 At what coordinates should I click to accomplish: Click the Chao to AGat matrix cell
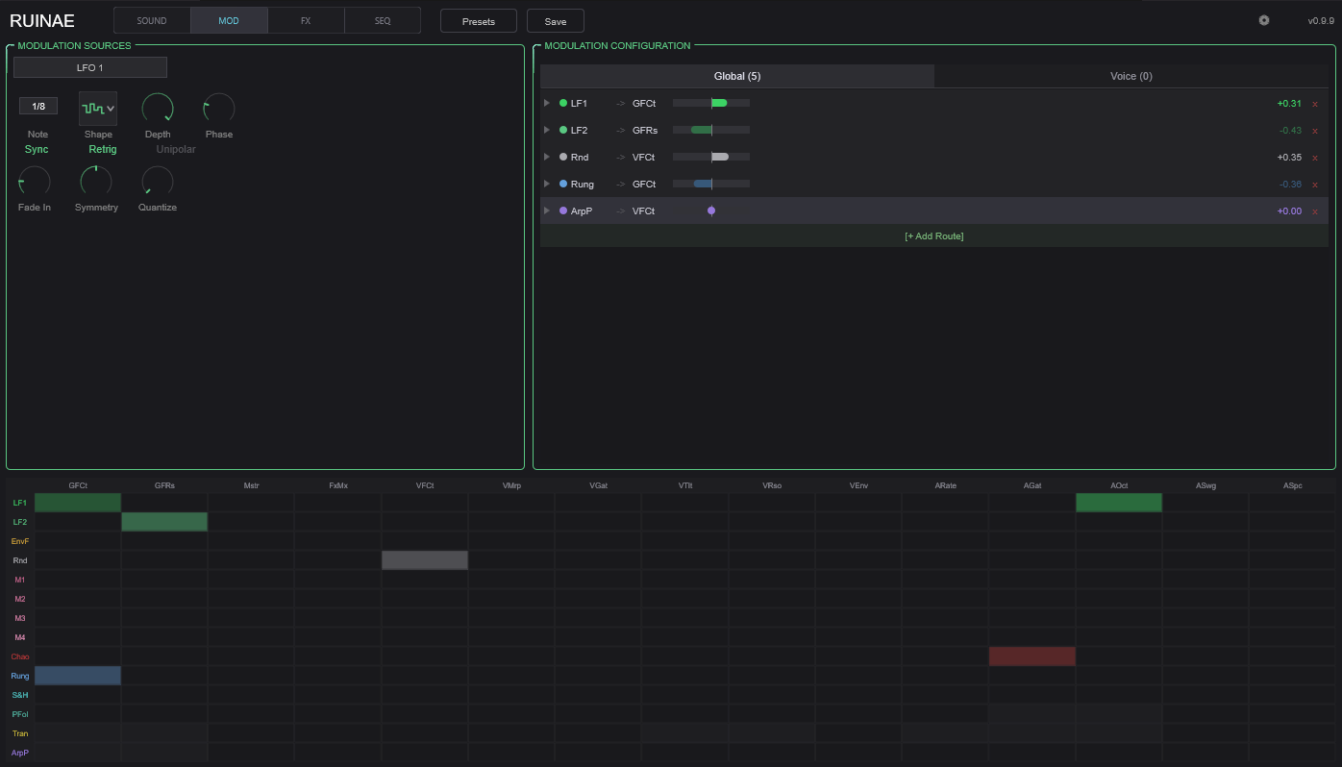click(x=1031, y=656)
